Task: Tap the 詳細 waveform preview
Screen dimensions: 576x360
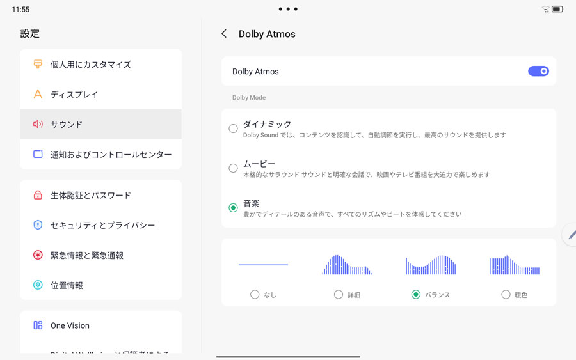Action: 347,265
